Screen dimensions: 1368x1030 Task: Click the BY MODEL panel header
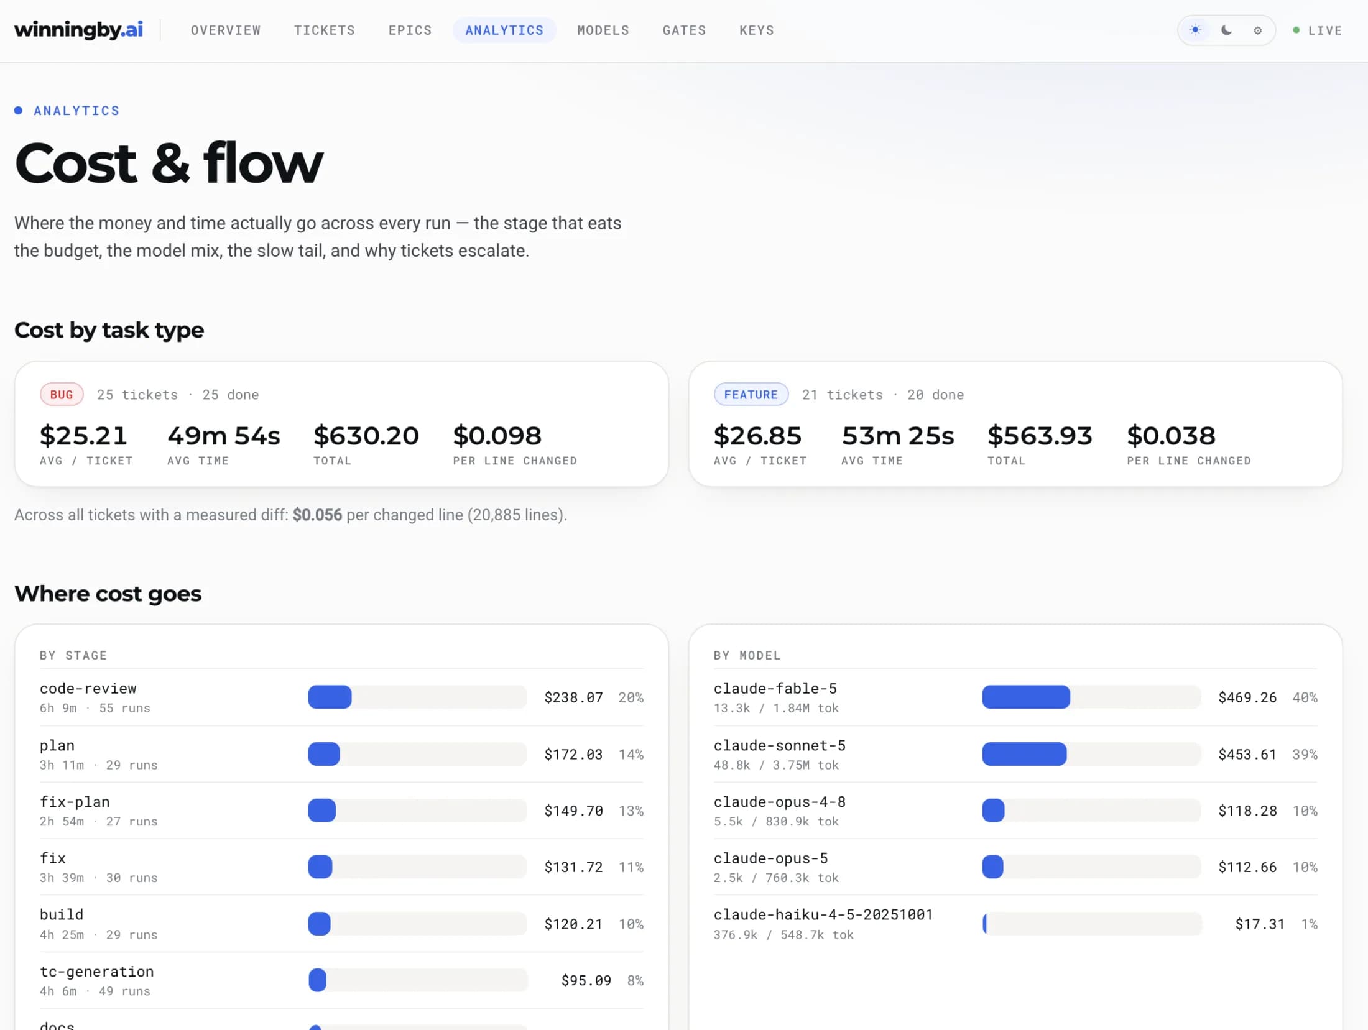[x=747, y=655]
